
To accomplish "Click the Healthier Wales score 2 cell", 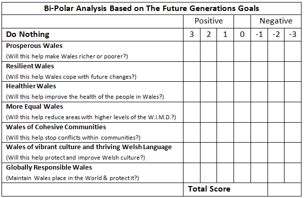I will 208,92.
